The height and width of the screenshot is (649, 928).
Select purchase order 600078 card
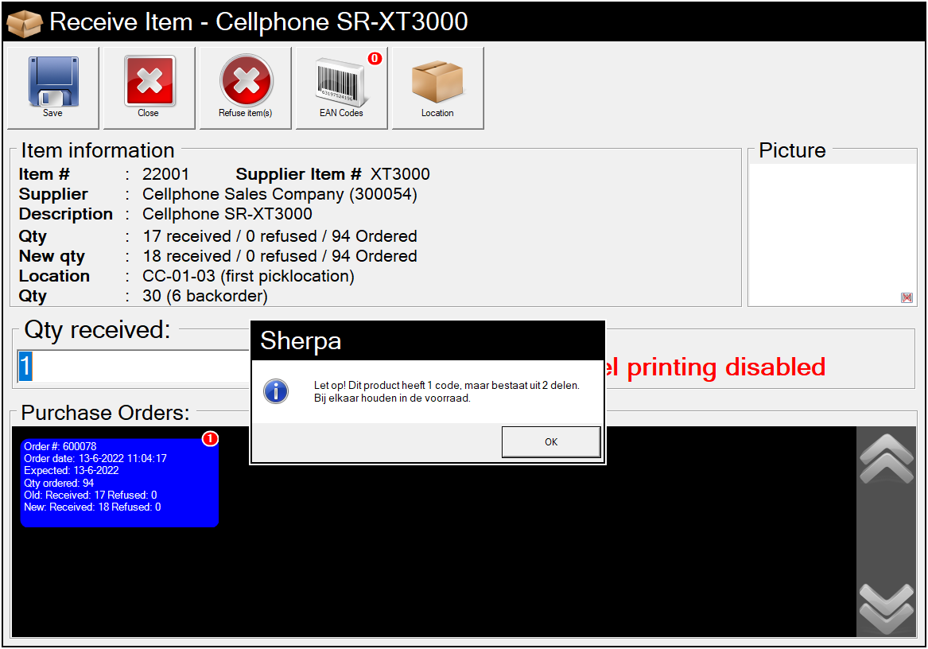[x=119, y=483]
